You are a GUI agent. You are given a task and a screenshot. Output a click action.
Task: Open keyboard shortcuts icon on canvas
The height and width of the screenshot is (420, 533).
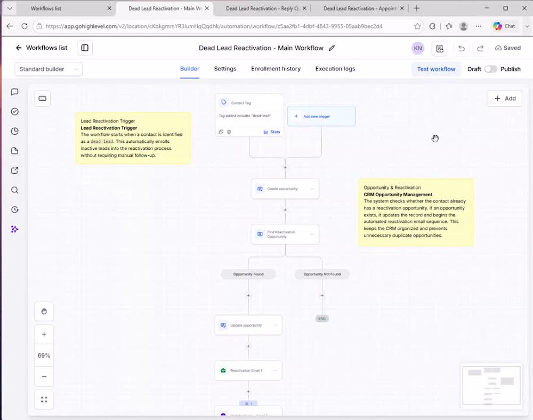(x=43, y=99)
